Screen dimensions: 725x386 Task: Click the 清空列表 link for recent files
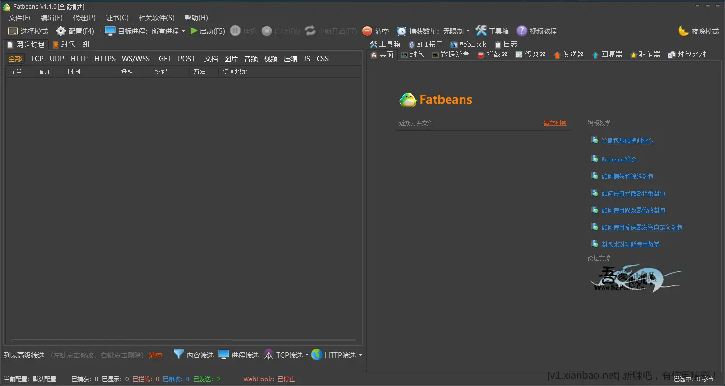pos(555,123)
